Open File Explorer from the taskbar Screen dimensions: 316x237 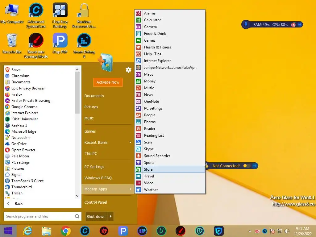pyautogui.click(x=47, y=231)
